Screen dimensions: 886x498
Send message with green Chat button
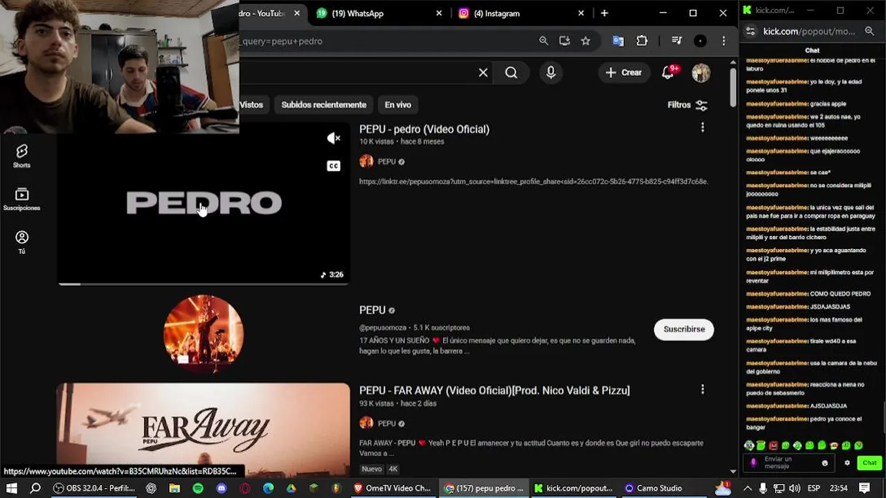(x=869, y=463)
